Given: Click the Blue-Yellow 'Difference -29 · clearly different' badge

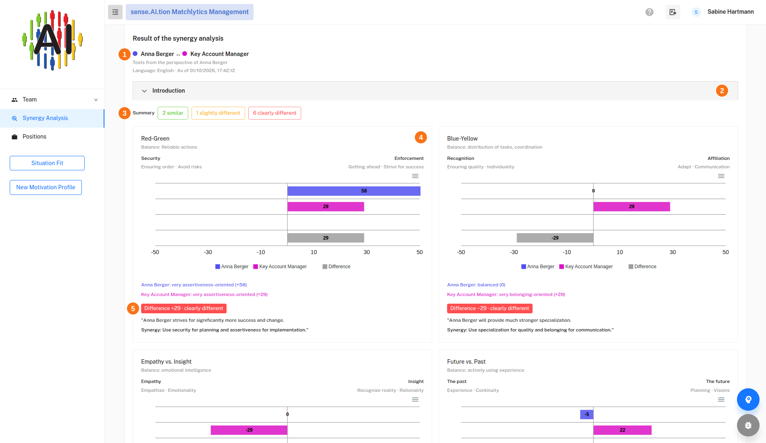Looking at the screenshot, I should [490, 308].
